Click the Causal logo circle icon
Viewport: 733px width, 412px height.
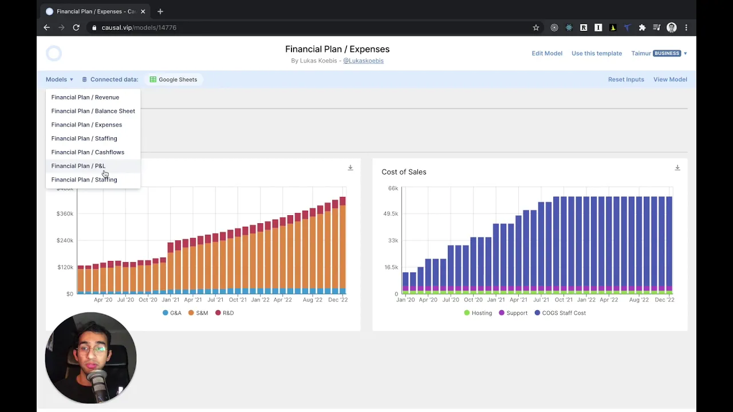(54, 53)
